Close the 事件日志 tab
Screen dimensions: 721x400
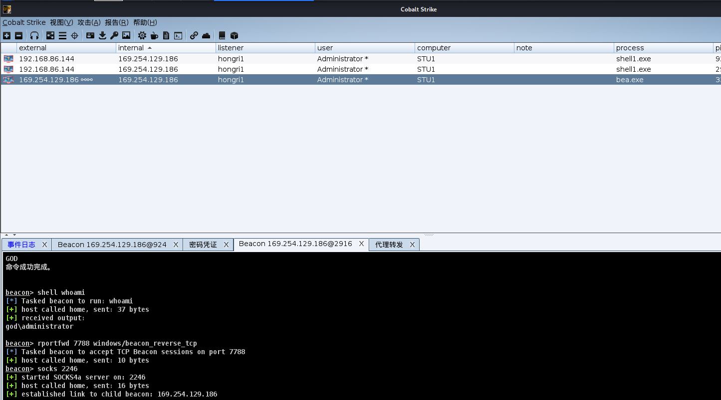[44, 245]
